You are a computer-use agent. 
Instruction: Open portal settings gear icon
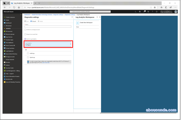pyautogui.click(x=148, y=11)
